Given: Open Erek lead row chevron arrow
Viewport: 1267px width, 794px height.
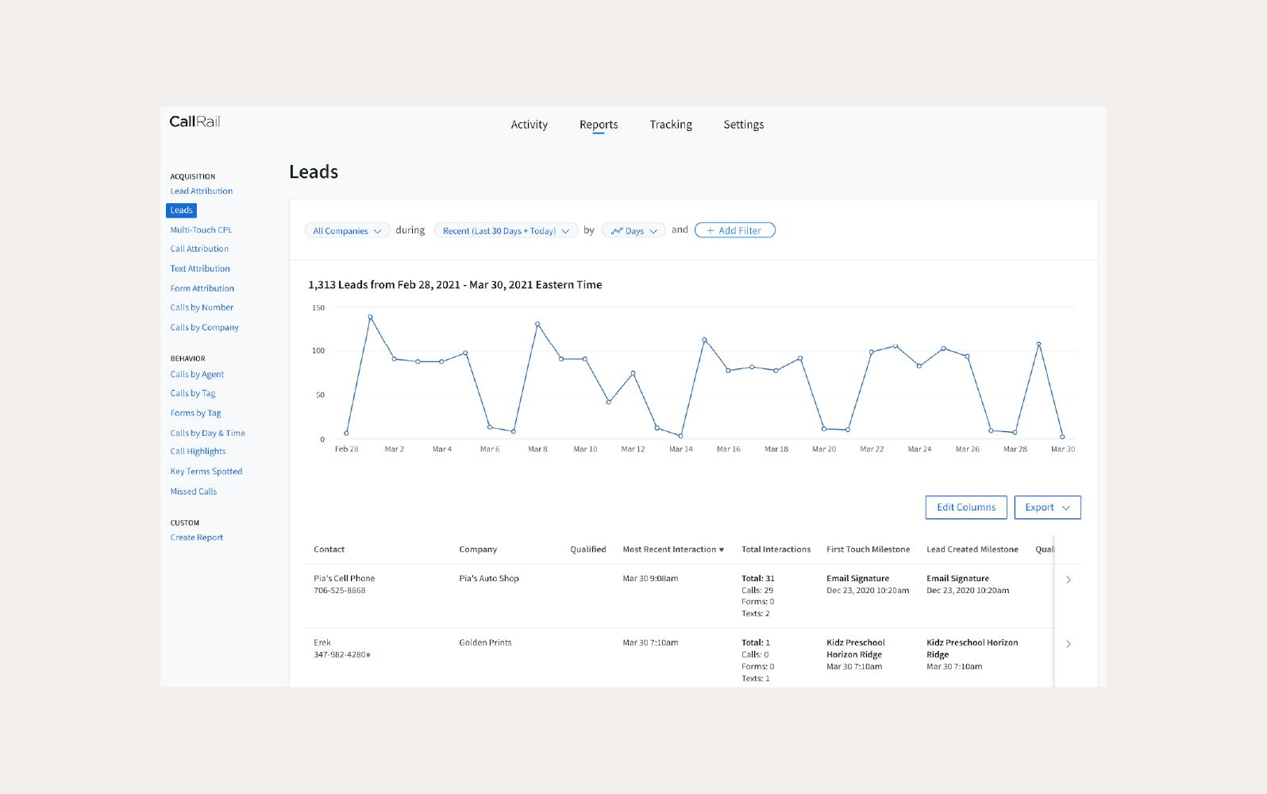Looking at the screenshot, I should 1069,644.
